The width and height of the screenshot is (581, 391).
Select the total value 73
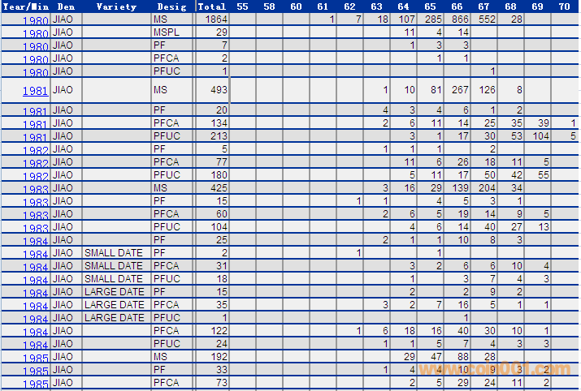click(222, 383)
